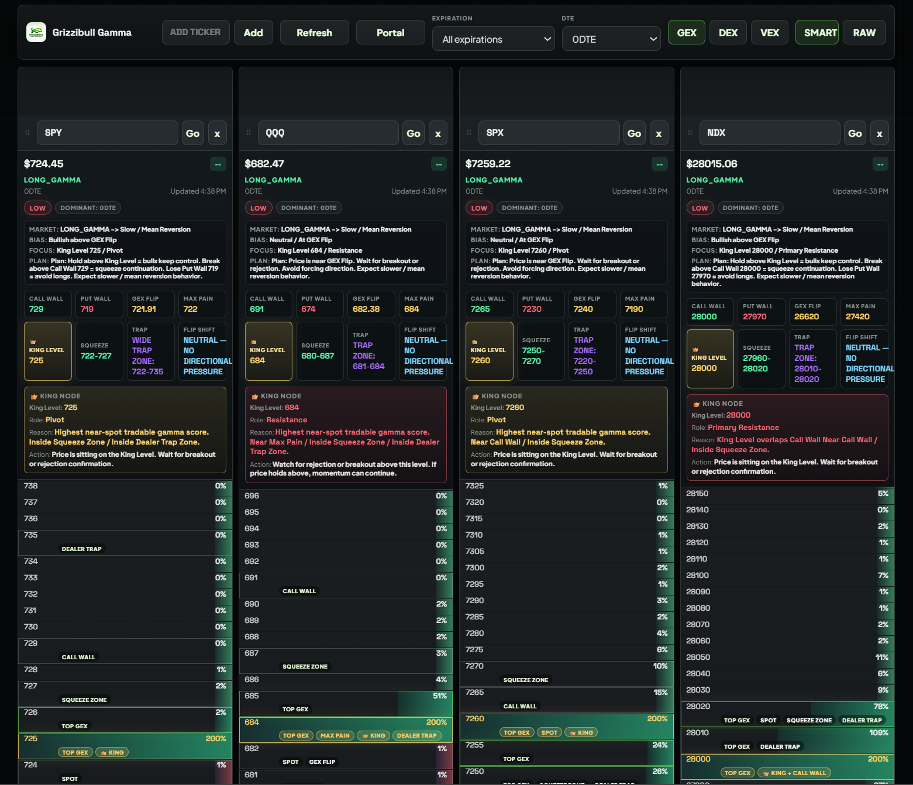913x785 pixels.
Task: Click crown icon in SPY King Level tile
Action: pos(33,342)
